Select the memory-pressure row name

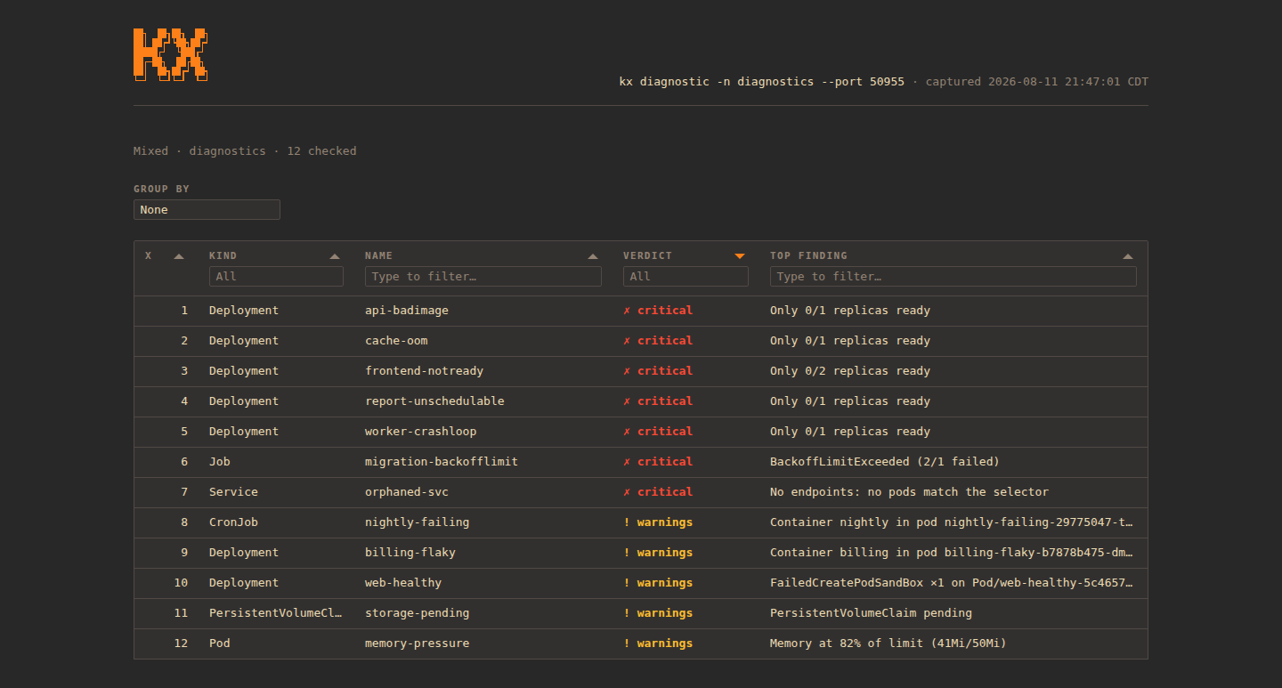point(417,643)
